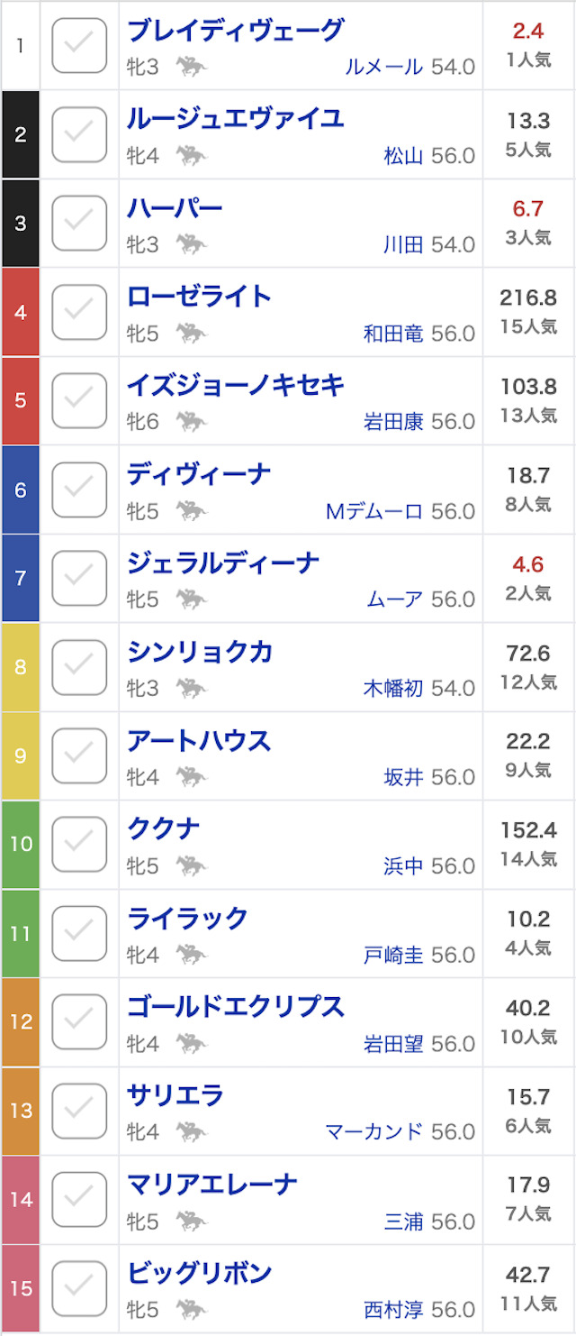The height and width of the screenshot is (1336, 576).
Task: Click horse icon under ビッグリボン
Action: (x=191, y=1310)
